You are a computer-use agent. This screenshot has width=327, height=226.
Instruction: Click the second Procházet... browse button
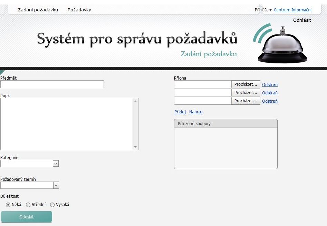click(246, 93)
